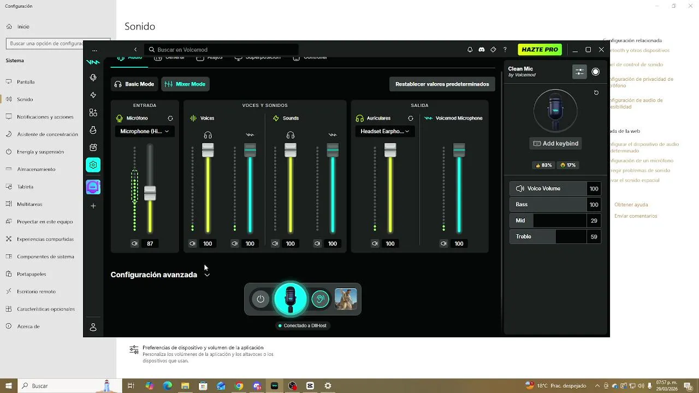Adjust the Micrófono volume fader handle

pyautogui.click(x=150, y=193)
